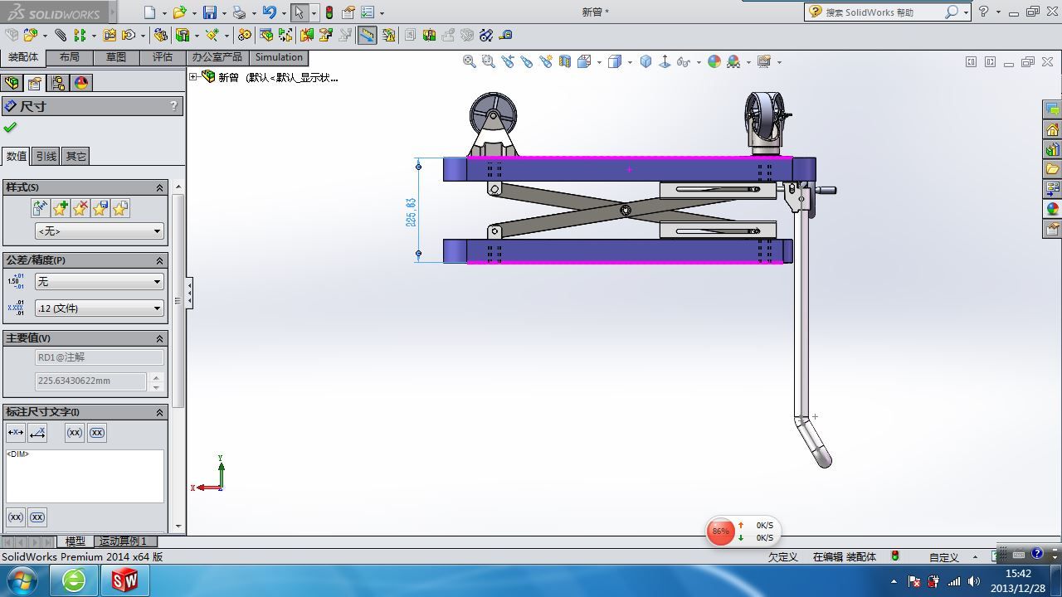Click the Section view icon
Viewport: 1062px width, 597px height.
565,61
